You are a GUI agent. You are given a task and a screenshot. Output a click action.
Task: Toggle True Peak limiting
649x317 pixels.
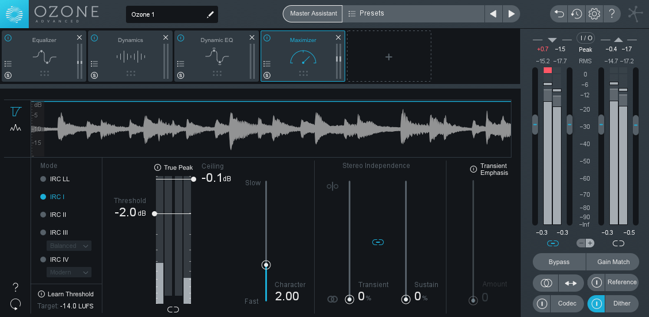[158, 167]
